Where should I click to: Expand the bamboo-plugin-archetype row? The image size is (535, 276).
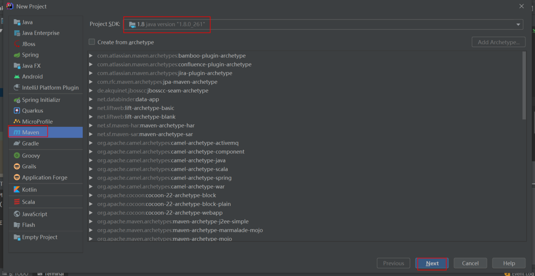91,56
